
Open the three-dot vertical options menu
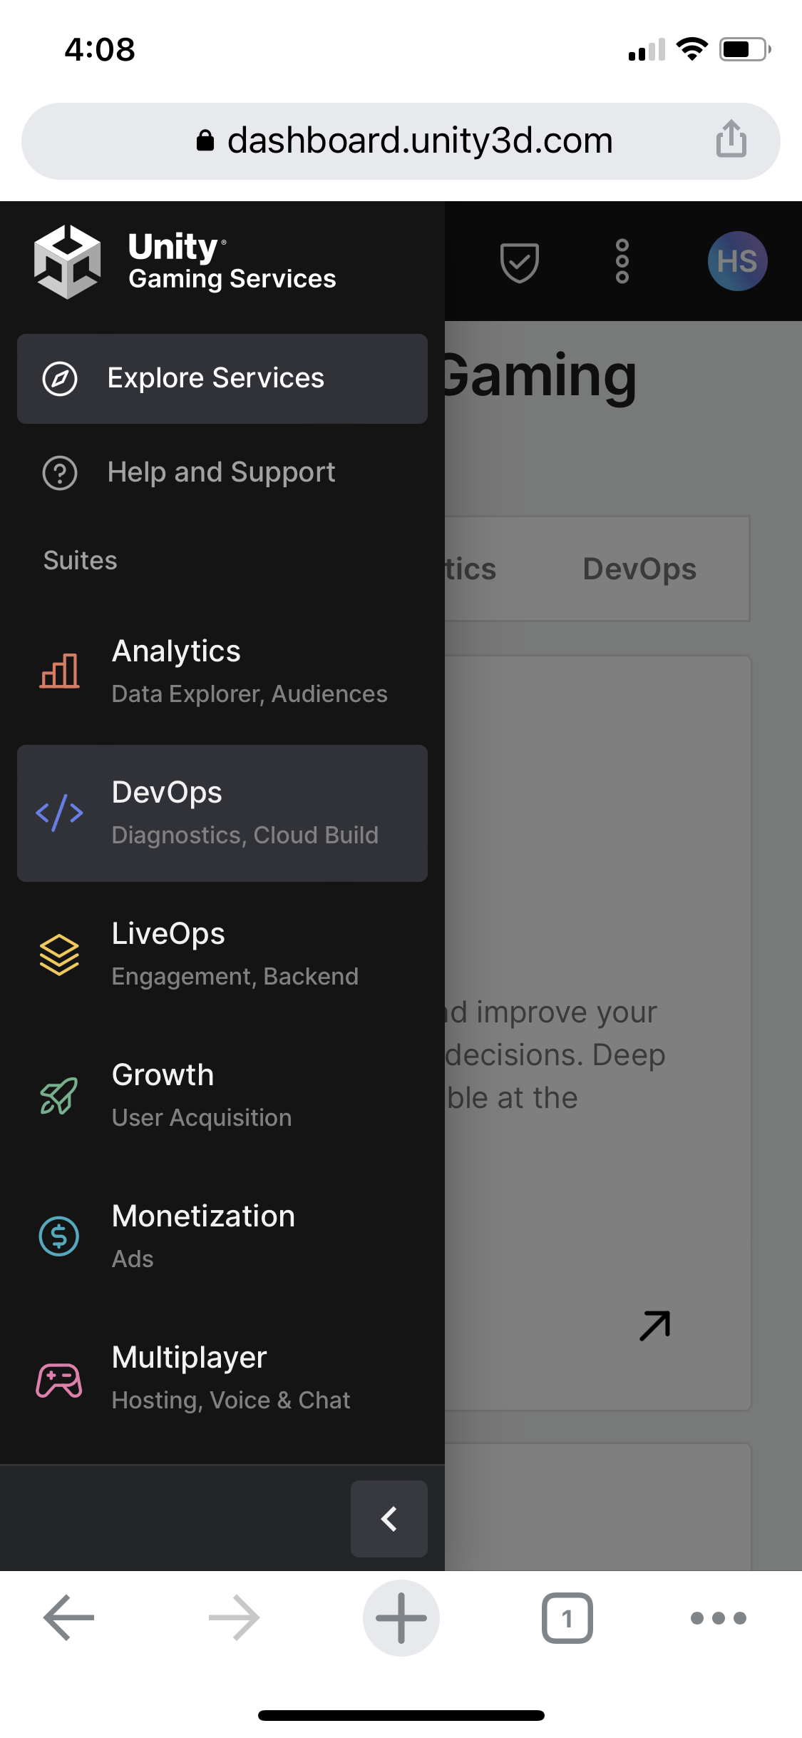click(x=622, y=261)
